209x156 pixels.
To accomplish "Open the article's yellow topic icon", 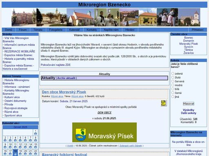I will coord(164,103).
